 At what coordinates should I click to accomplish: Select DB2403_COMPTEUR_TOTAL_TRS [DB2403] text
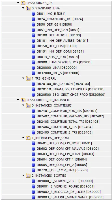(x=68, y=122)
